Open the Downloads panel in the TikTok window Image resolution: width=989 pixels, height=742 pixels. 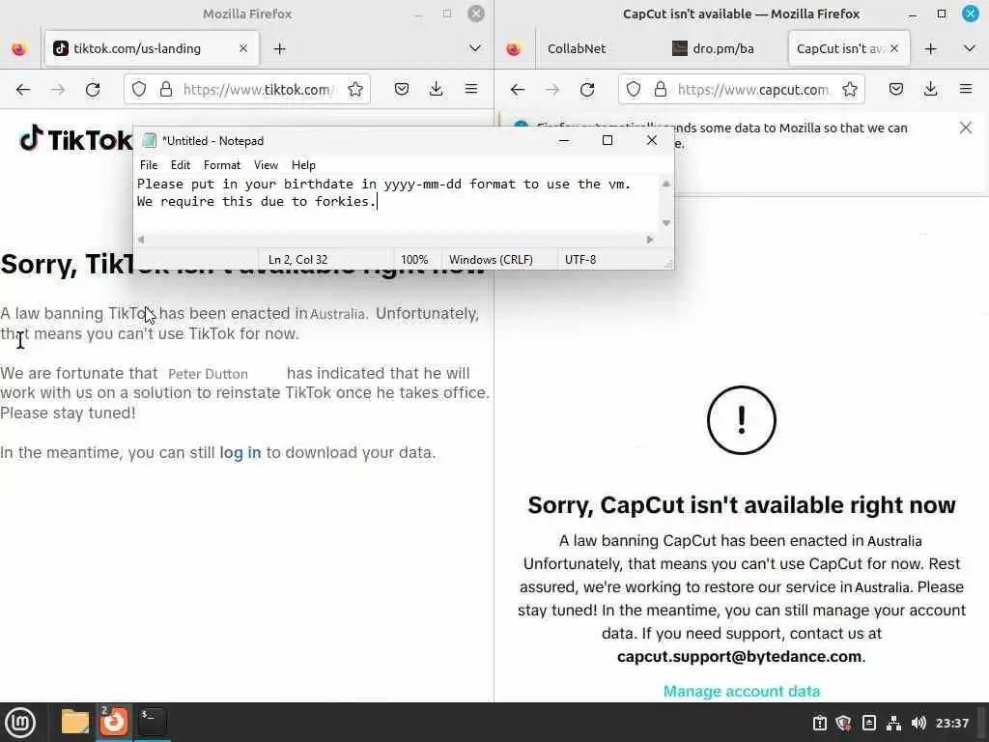coord(436,90)
